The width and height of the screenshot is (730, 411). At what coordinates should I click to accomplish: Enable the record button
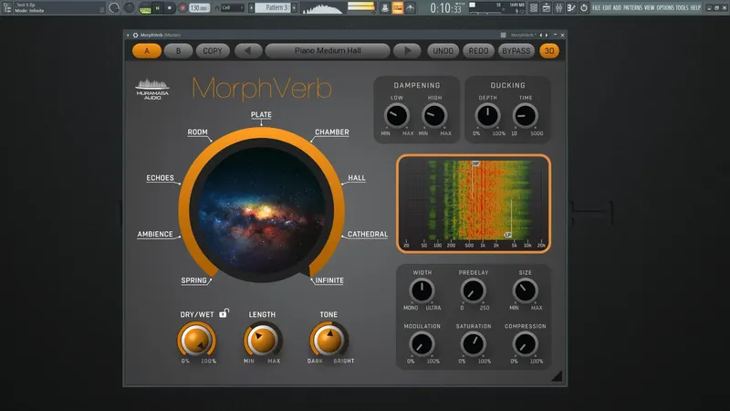click(183, 8)
